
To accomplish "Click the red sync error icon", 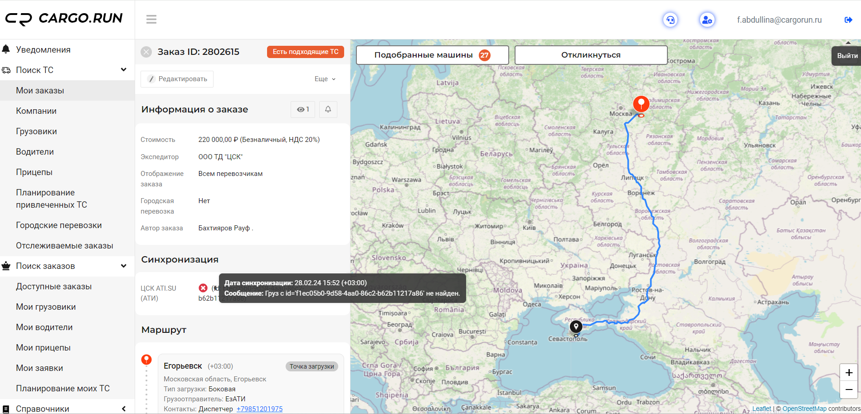I will (203, 288).
